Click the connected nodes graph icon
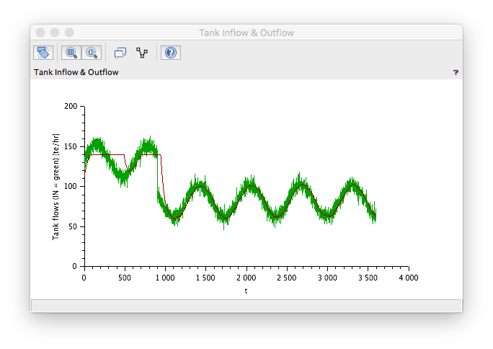 142,53
